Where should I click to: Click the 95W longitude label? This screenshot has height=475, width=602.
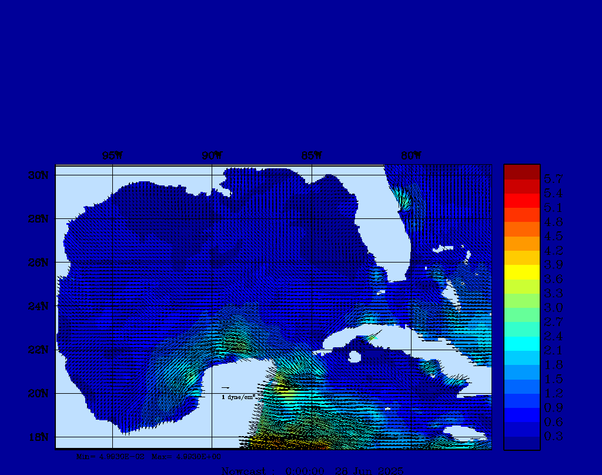pos(112,156)
